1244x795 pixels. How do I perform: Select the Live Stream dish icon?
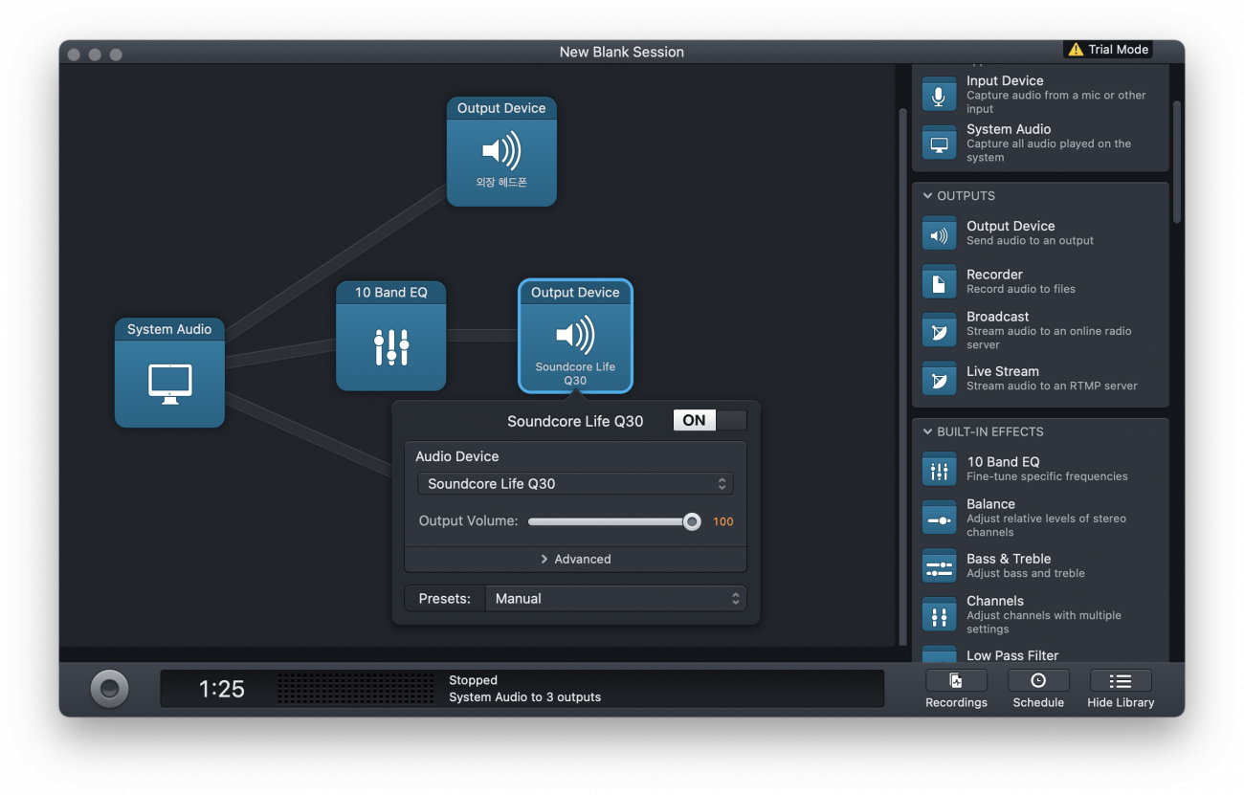[x=939, y=379]
